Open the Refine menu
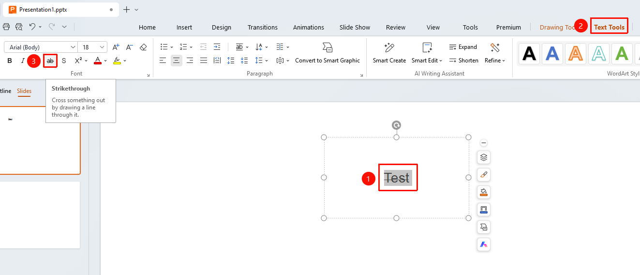 pos(495,54)
